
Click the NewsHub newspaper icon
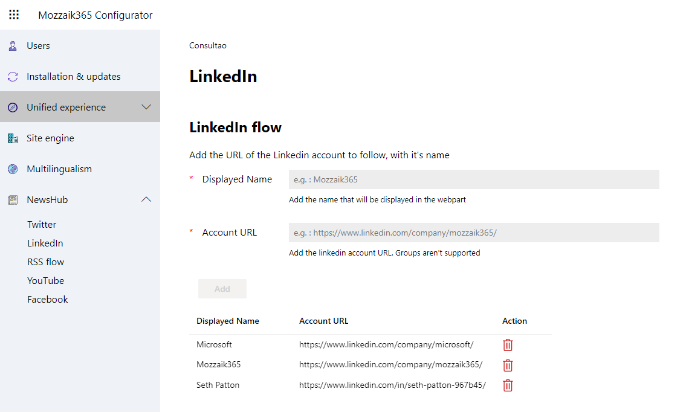[x=13, y=200]
